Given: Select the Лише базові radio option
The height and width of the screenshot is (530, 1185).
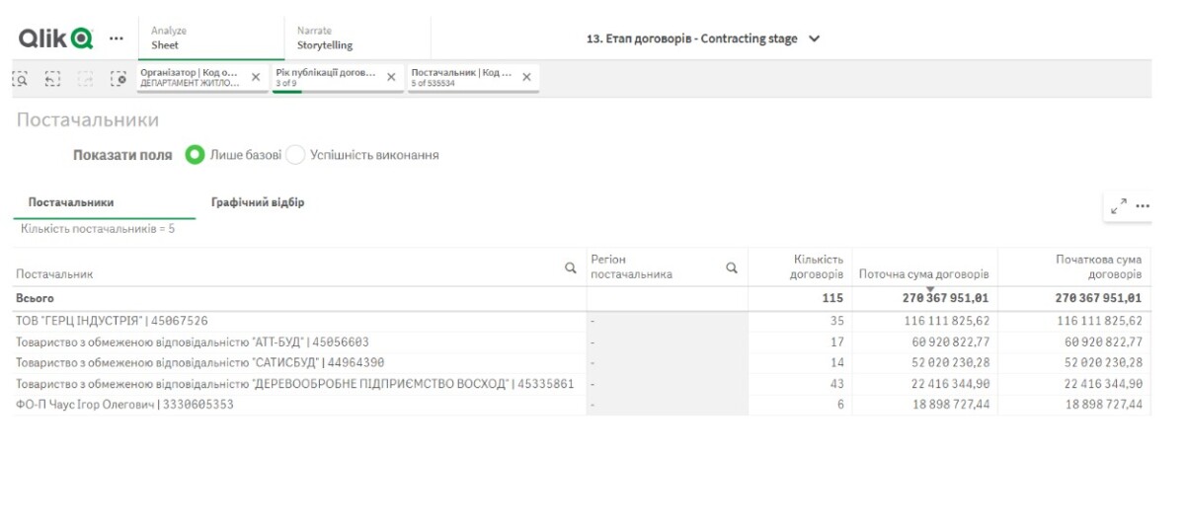Looking at the screenshot, I should pyautogui.click(x=196, y=155).
